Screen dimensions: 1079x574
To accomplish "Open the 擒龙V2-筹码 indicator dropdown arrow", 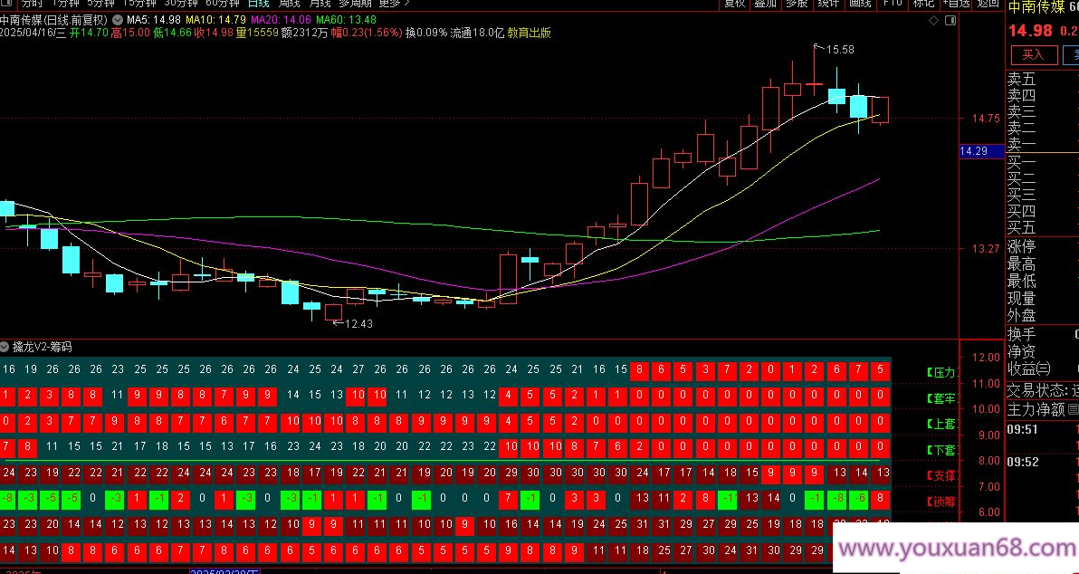I will [5, 347].
